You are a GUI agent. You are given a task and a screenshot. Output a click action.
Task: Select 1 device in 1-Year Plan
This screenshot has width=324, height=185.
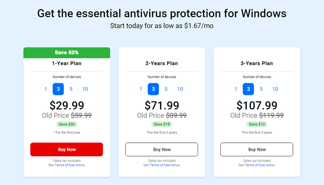[45, 89]
